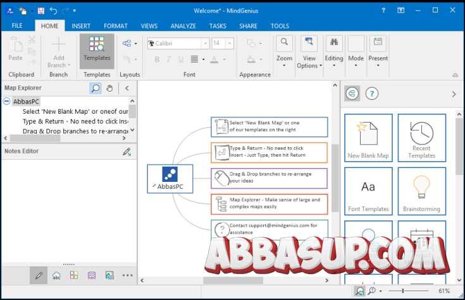Click the colored squares categories icon at bottom

point(74,275)
